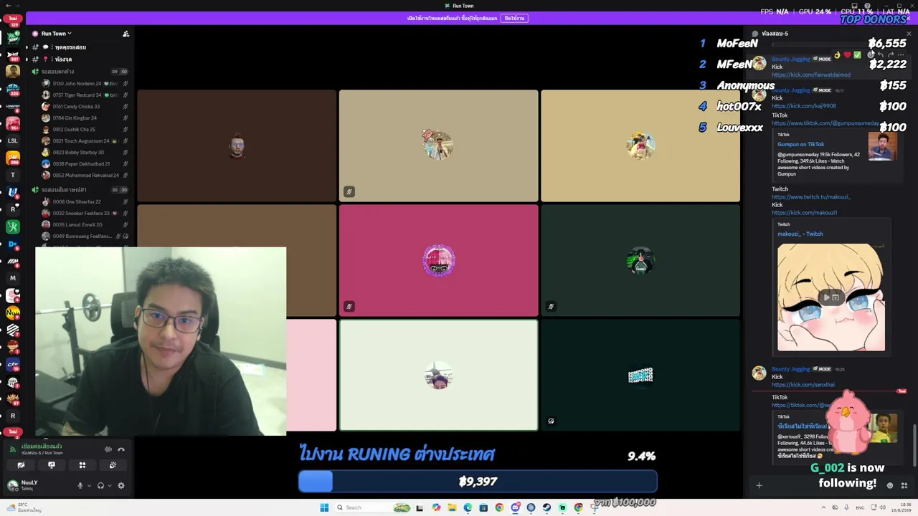
Task: Toggle noise suppression in voice panel
Action: (x=108, y=449)
